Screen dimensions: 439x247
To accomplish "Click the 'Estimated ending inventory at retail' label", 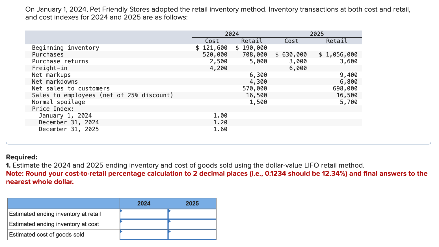I will tap(55, 214).
